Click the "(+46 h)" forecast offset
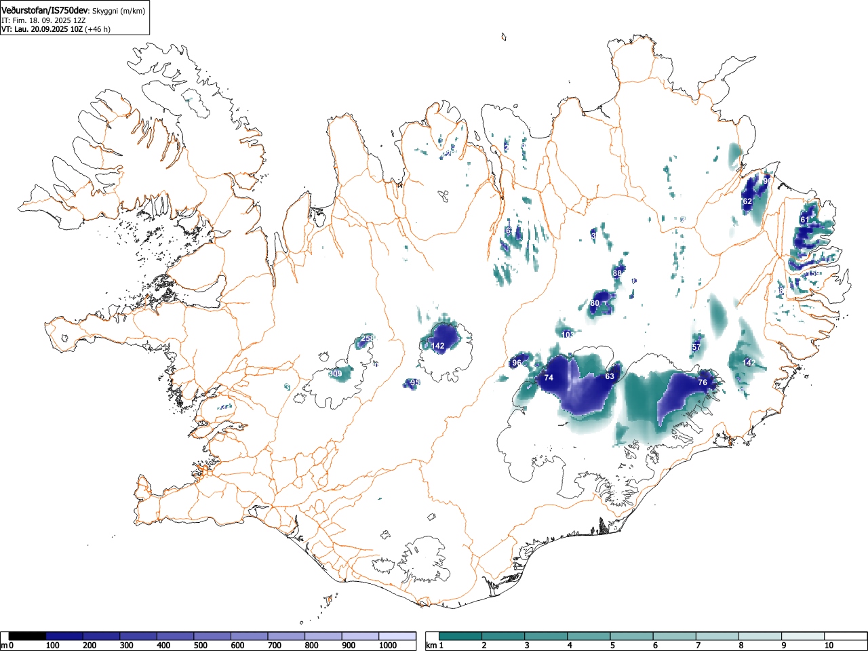 coord(98,29)
